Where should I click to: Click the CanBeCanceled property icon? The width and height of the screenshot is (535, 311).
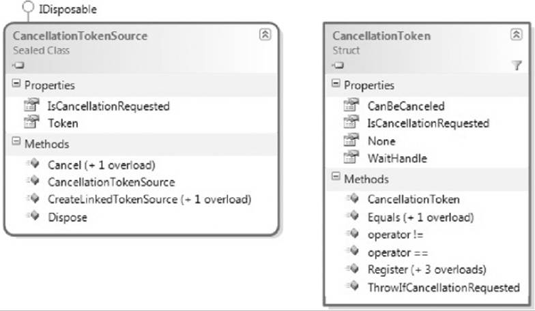click(x=351, y=105)
